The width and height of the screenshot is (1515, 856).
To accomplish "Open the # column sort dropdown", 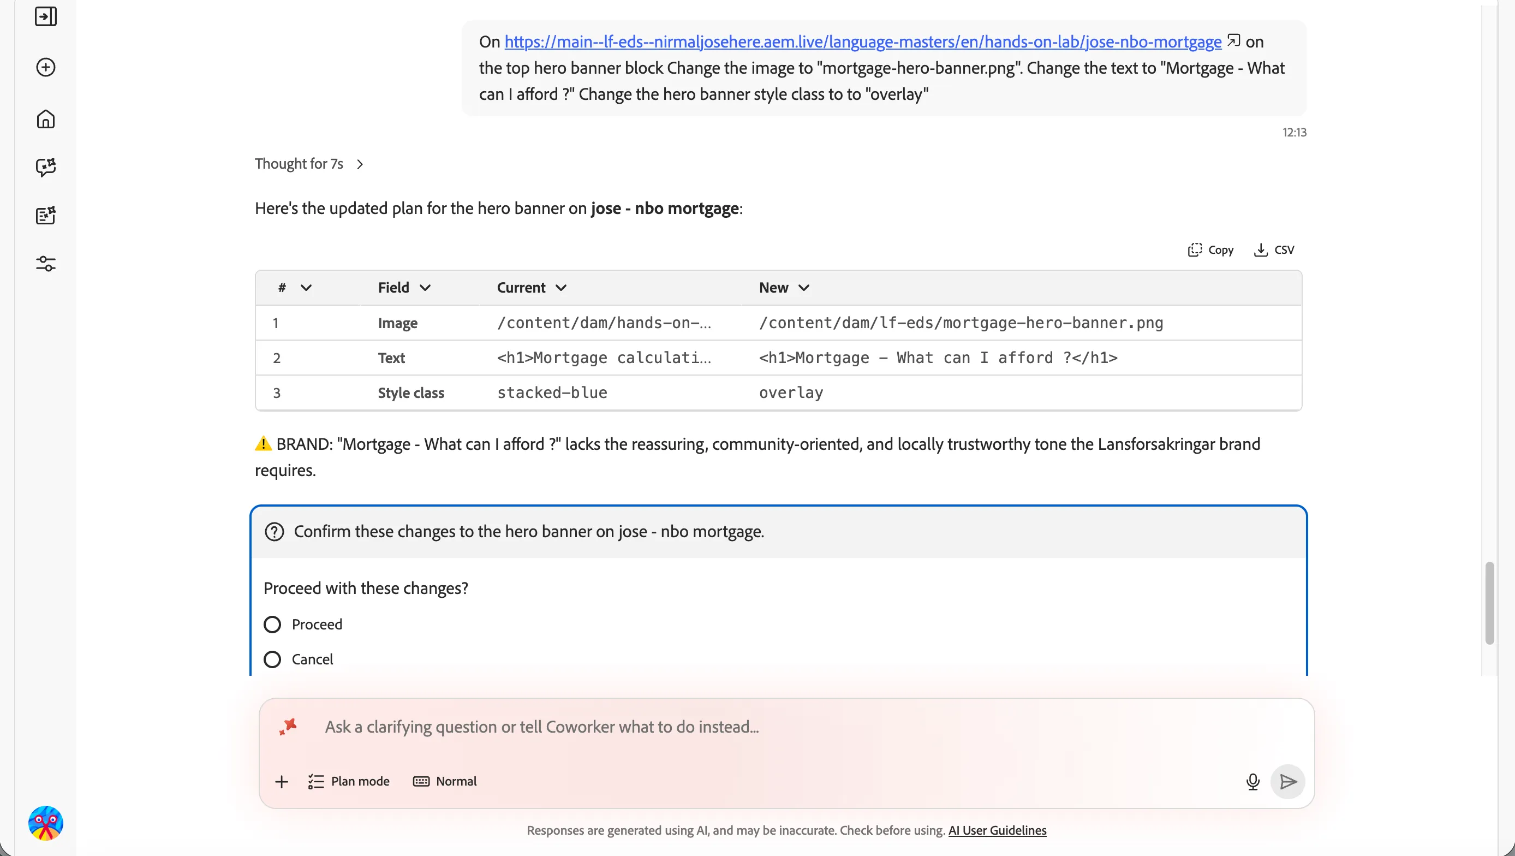I will click(306, 288).
